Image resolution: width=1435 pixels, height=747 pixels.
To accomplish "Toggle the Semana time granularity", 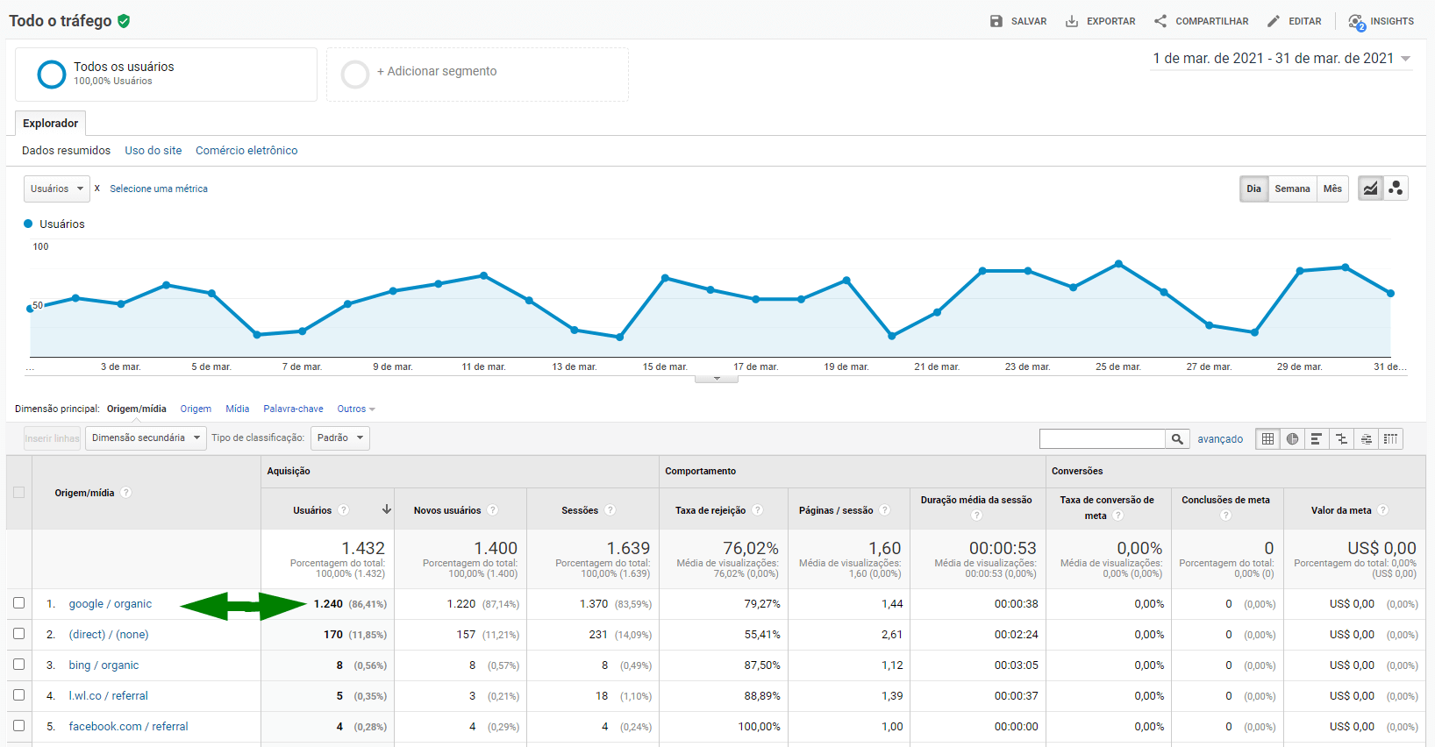I will point(1292,189).
